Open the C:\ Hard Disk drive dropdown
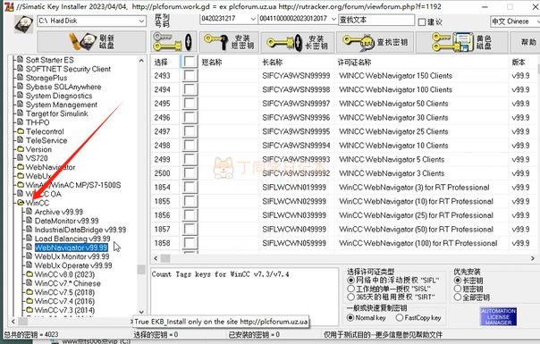The height and width of the screenshot is (344, 540). [x=91, y=21]
